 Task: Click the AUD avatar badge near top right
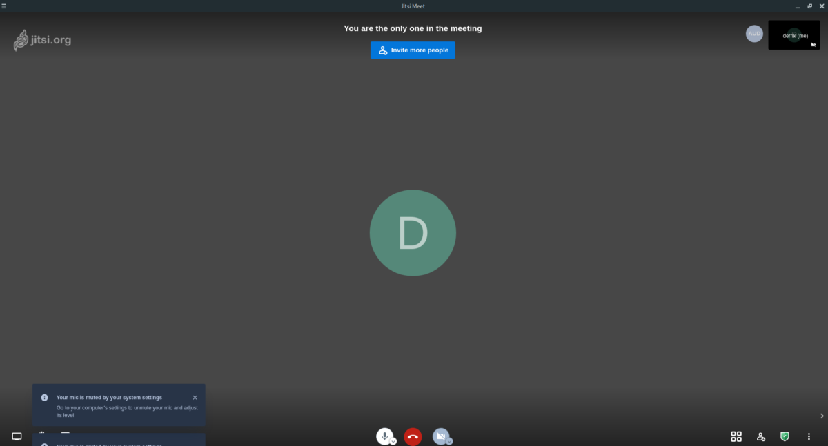pyautogui.click(x=754, y=33)
